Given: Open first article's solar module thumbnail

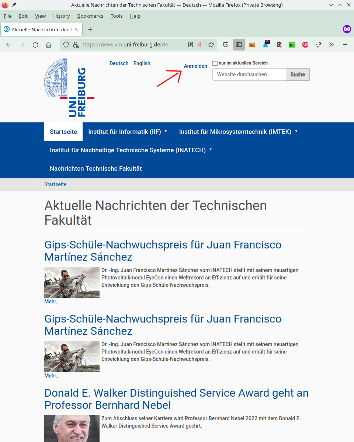Looking at the screenshot, I should point(72,282).
